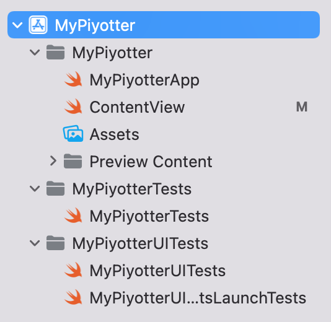331x322 pixels.
Task: Select the MyPiyotterUITests Swift file
Action: pos(157,271)
